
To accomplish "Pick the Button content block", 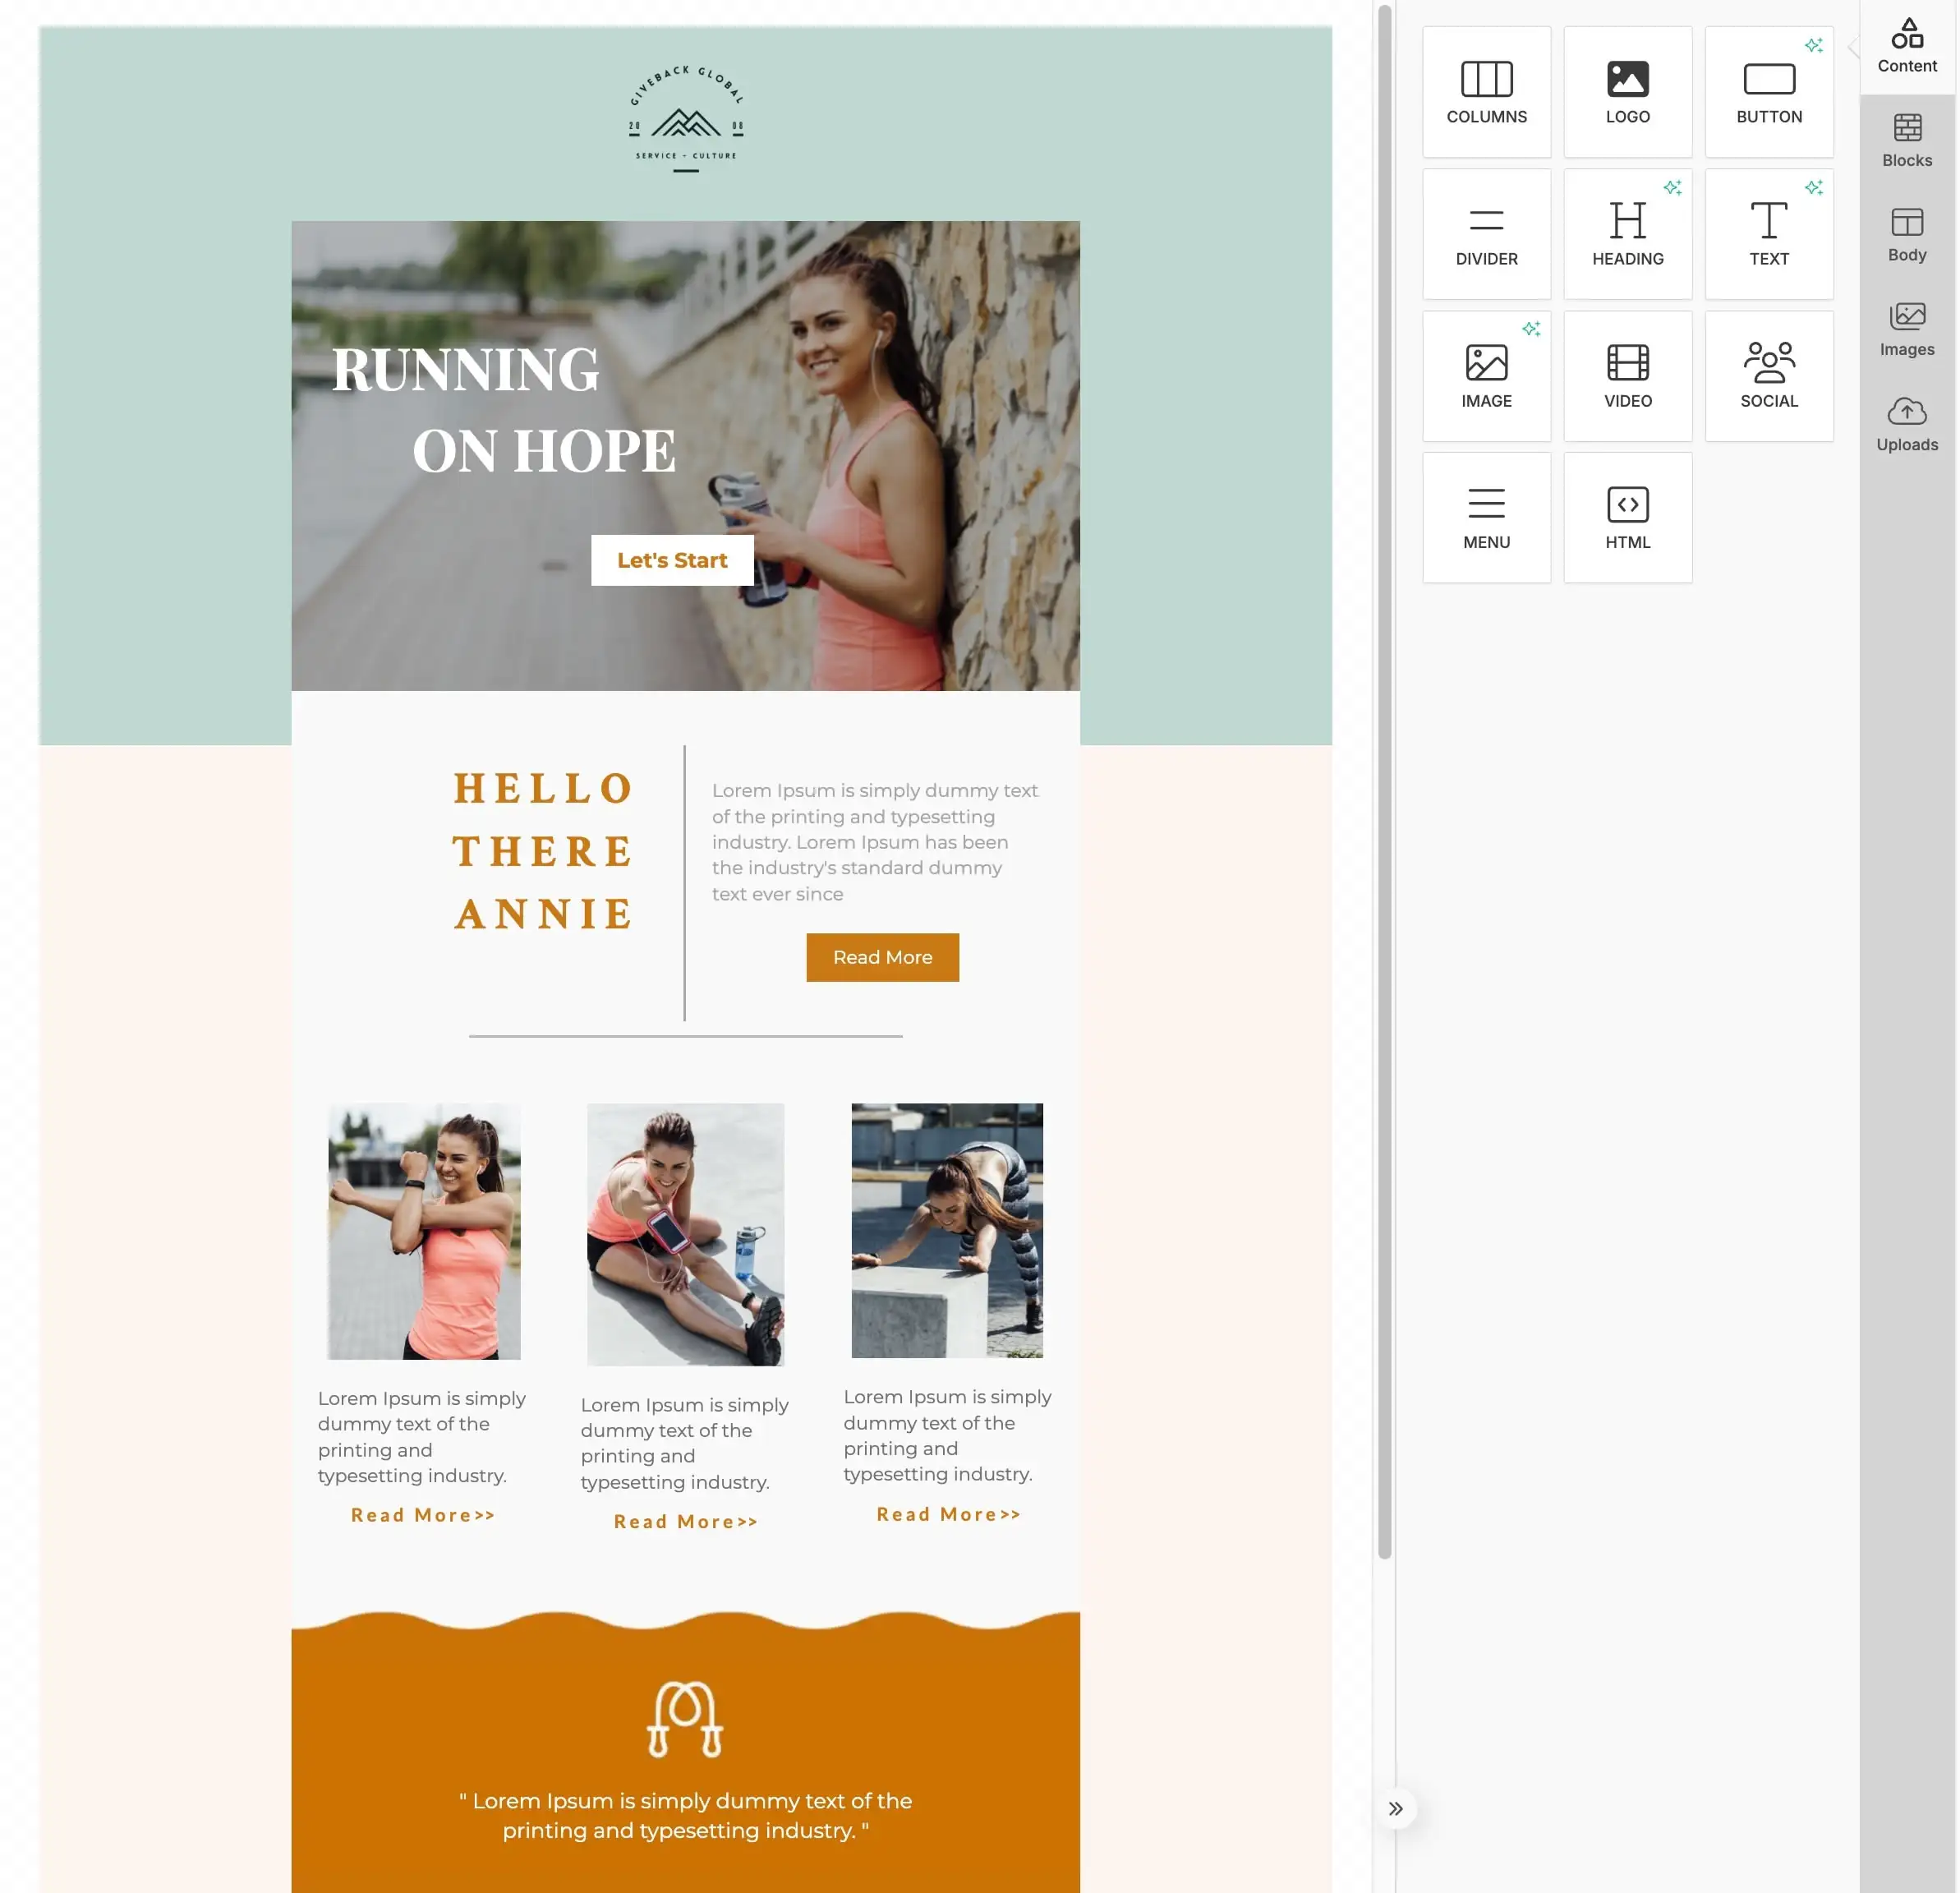I will [x=1768, y=92].
